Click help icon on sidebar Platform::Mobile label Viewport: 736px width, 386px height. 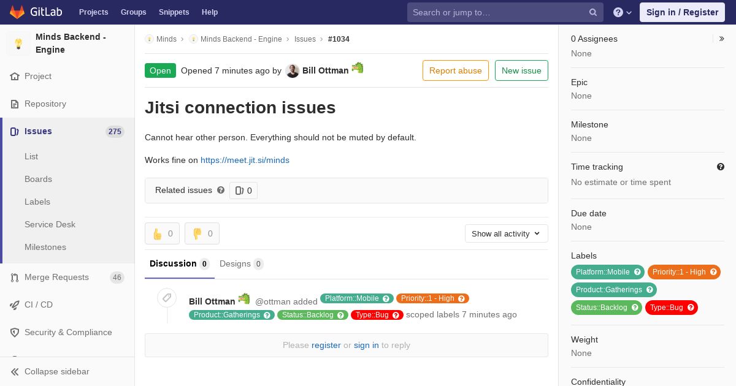click(637, 272)
